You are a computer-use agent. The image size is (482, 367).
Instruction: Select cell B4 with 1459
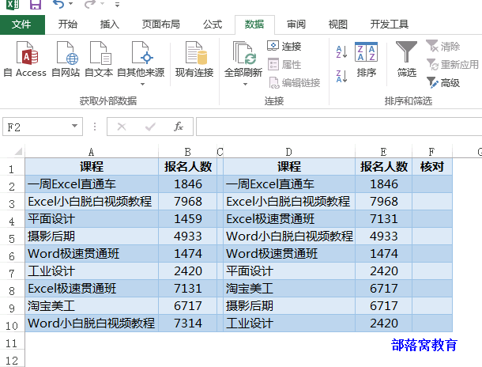tap(187, 219)
